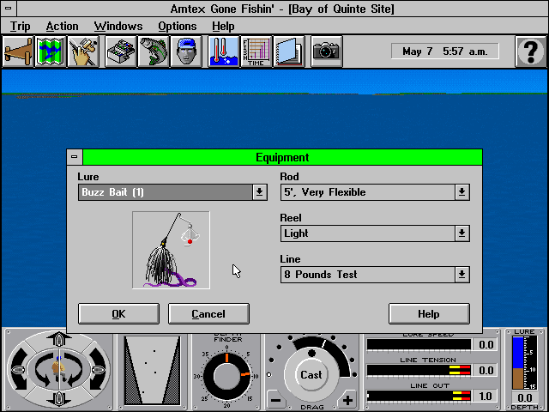Expand the Reel dropdown arrow
The height and width of the screenshot is (412, 549).
tap(462, 233)
